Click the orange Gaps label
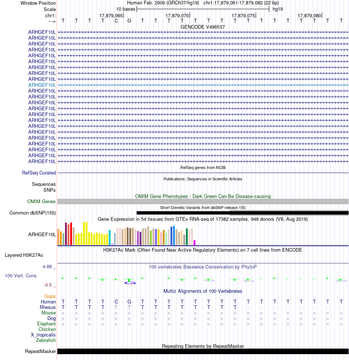349x360 pixels. pyautogui.click(x=50, y=296)
